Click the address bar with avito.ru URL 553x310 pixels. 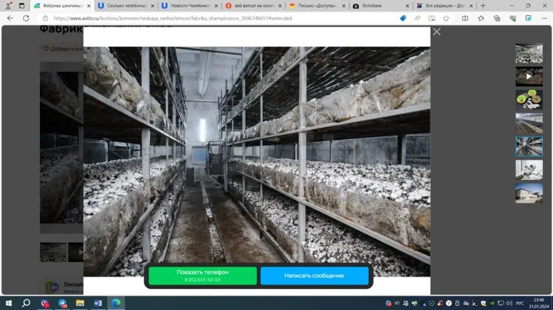218,18
